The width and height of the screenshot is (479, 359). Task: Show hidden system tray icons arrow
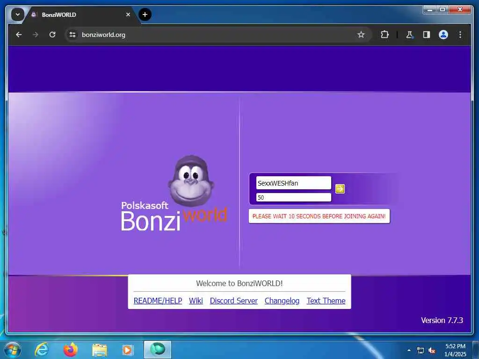(x=409, y=350)
